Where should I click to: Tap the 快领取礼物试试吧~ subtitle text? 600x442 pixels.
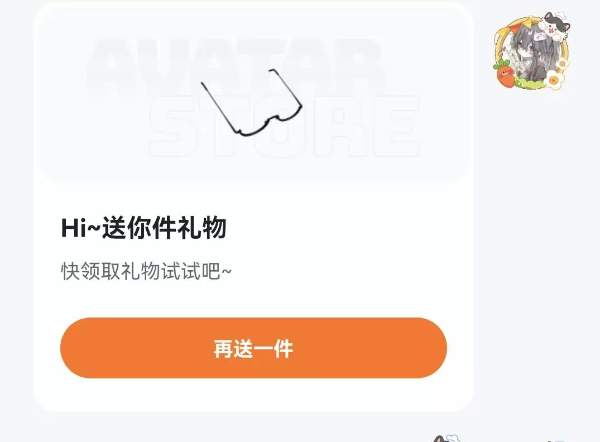pos(146,271)
